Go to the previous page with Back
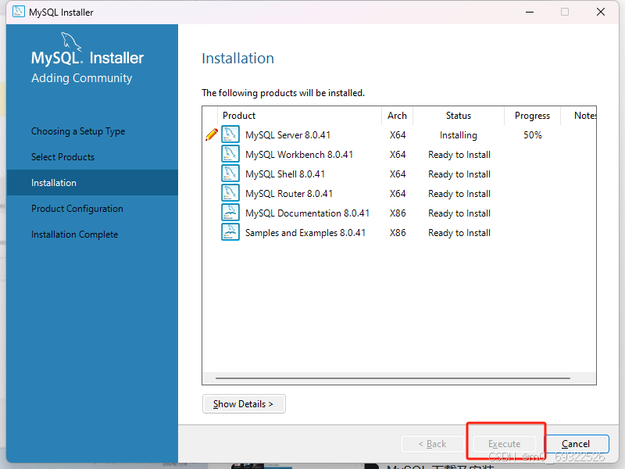The height and width of the screenshot is (469, 625). (433, 444)
